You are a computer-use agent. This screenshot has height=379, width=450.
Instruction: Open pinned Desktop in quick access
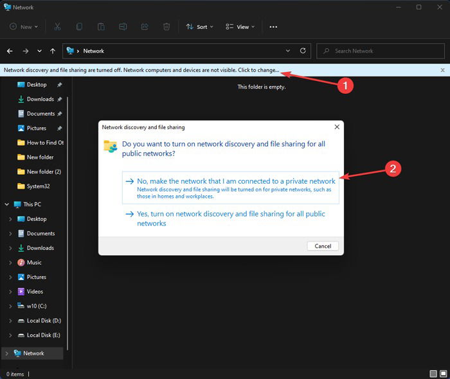tap(37, 85)
